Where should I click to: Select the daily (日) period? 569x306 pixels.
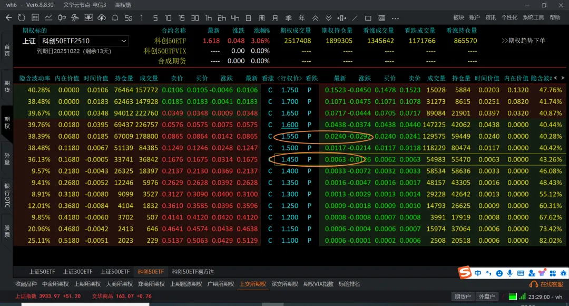(x=248, y=18)
